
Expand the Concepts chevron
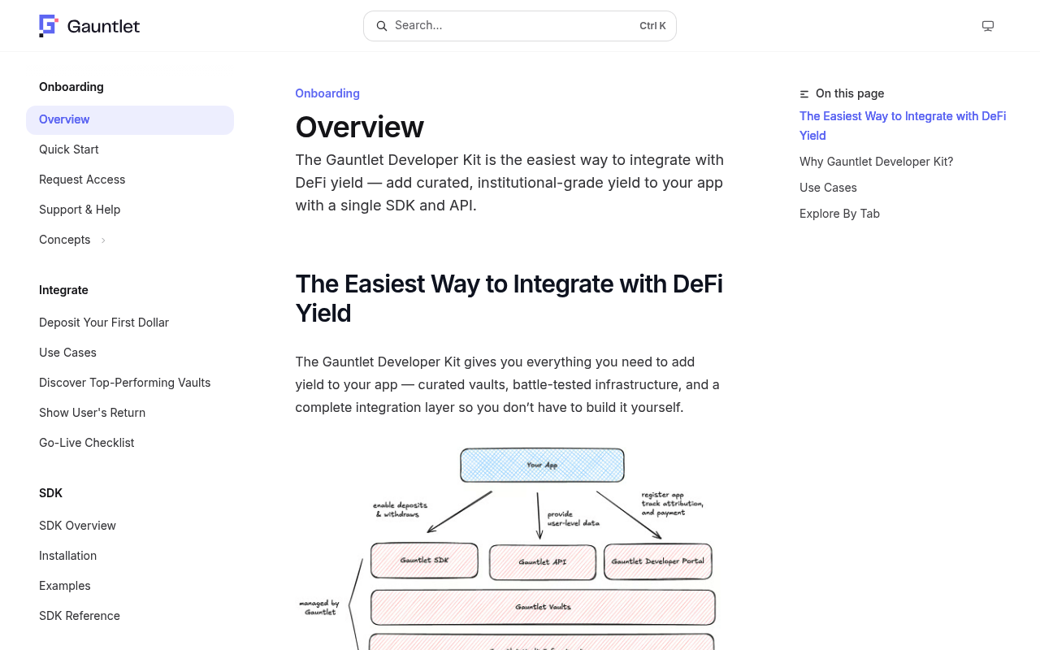tap(103, 240)
